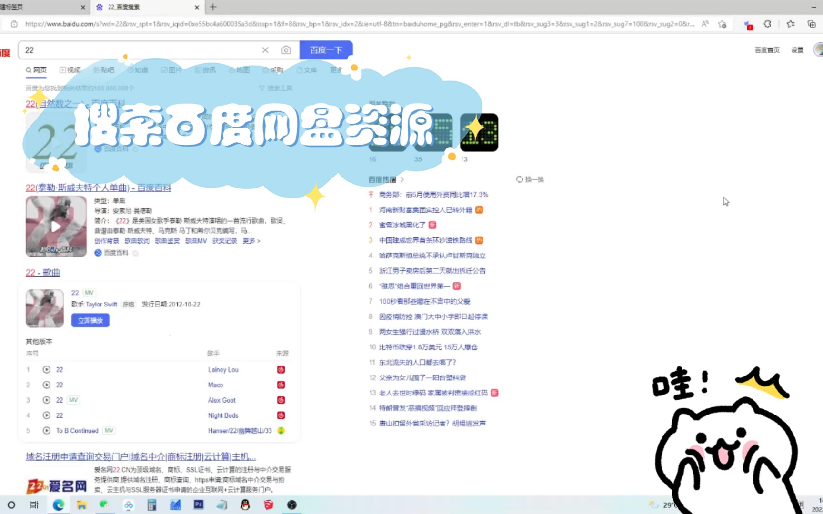Viewport: 823px width, 514px height.
Task: Click the source icon for the Maco row
Action: pyautogui.click(x=281, y=385)
